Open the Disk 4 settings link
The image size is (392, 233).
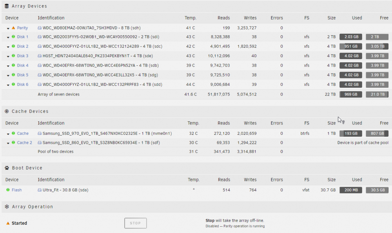[22, 65]
